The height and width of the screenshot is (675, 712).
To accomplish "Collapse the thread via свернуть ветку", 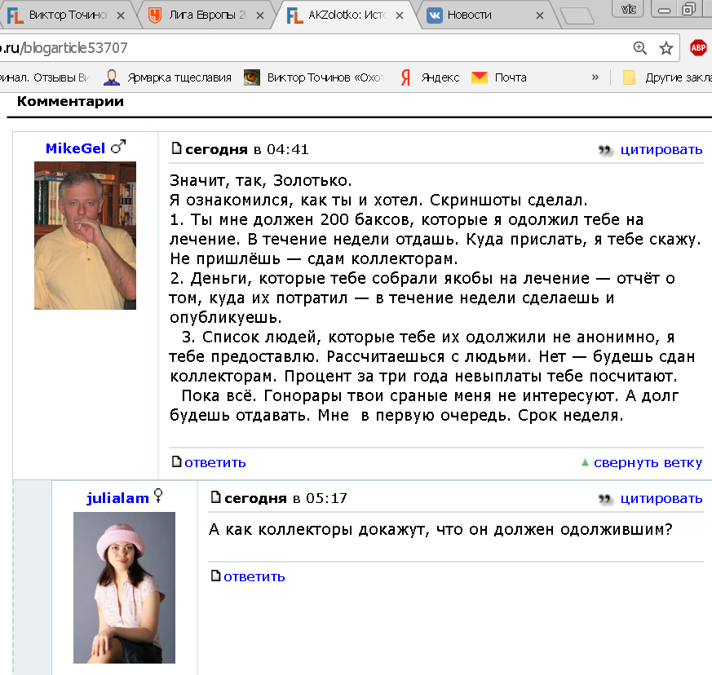I will 647,463.
